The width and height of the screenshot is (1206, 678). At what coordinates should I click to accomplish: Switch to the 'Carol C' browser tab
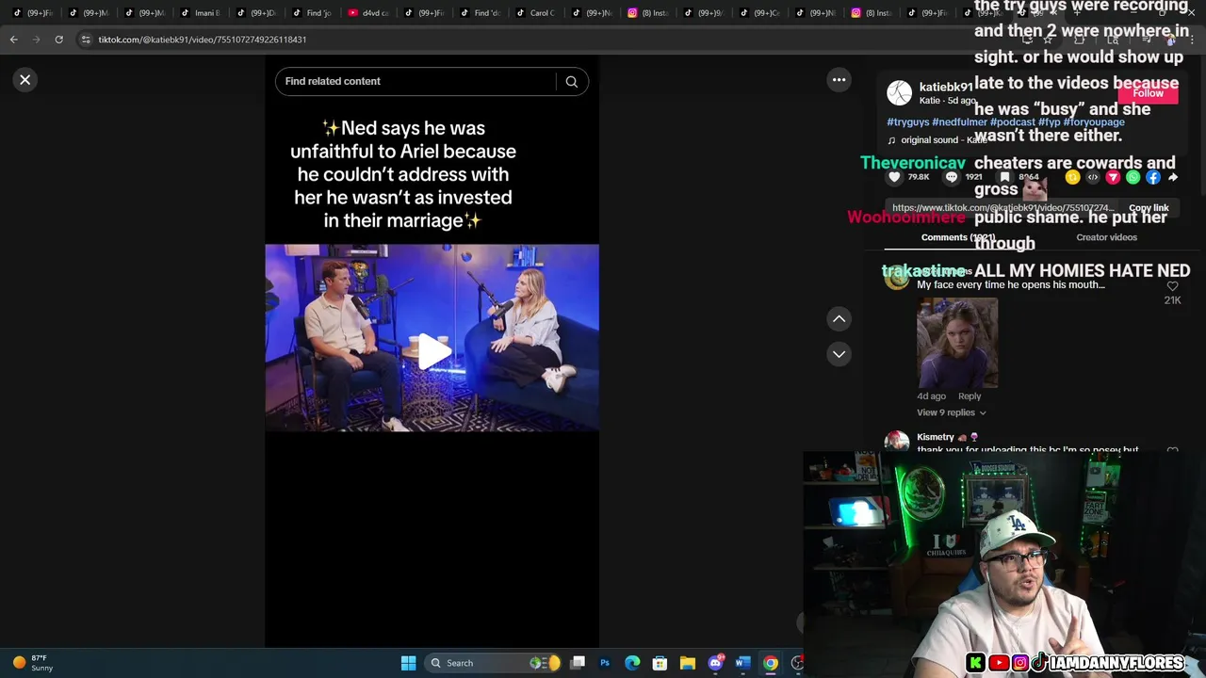[535, 13]
